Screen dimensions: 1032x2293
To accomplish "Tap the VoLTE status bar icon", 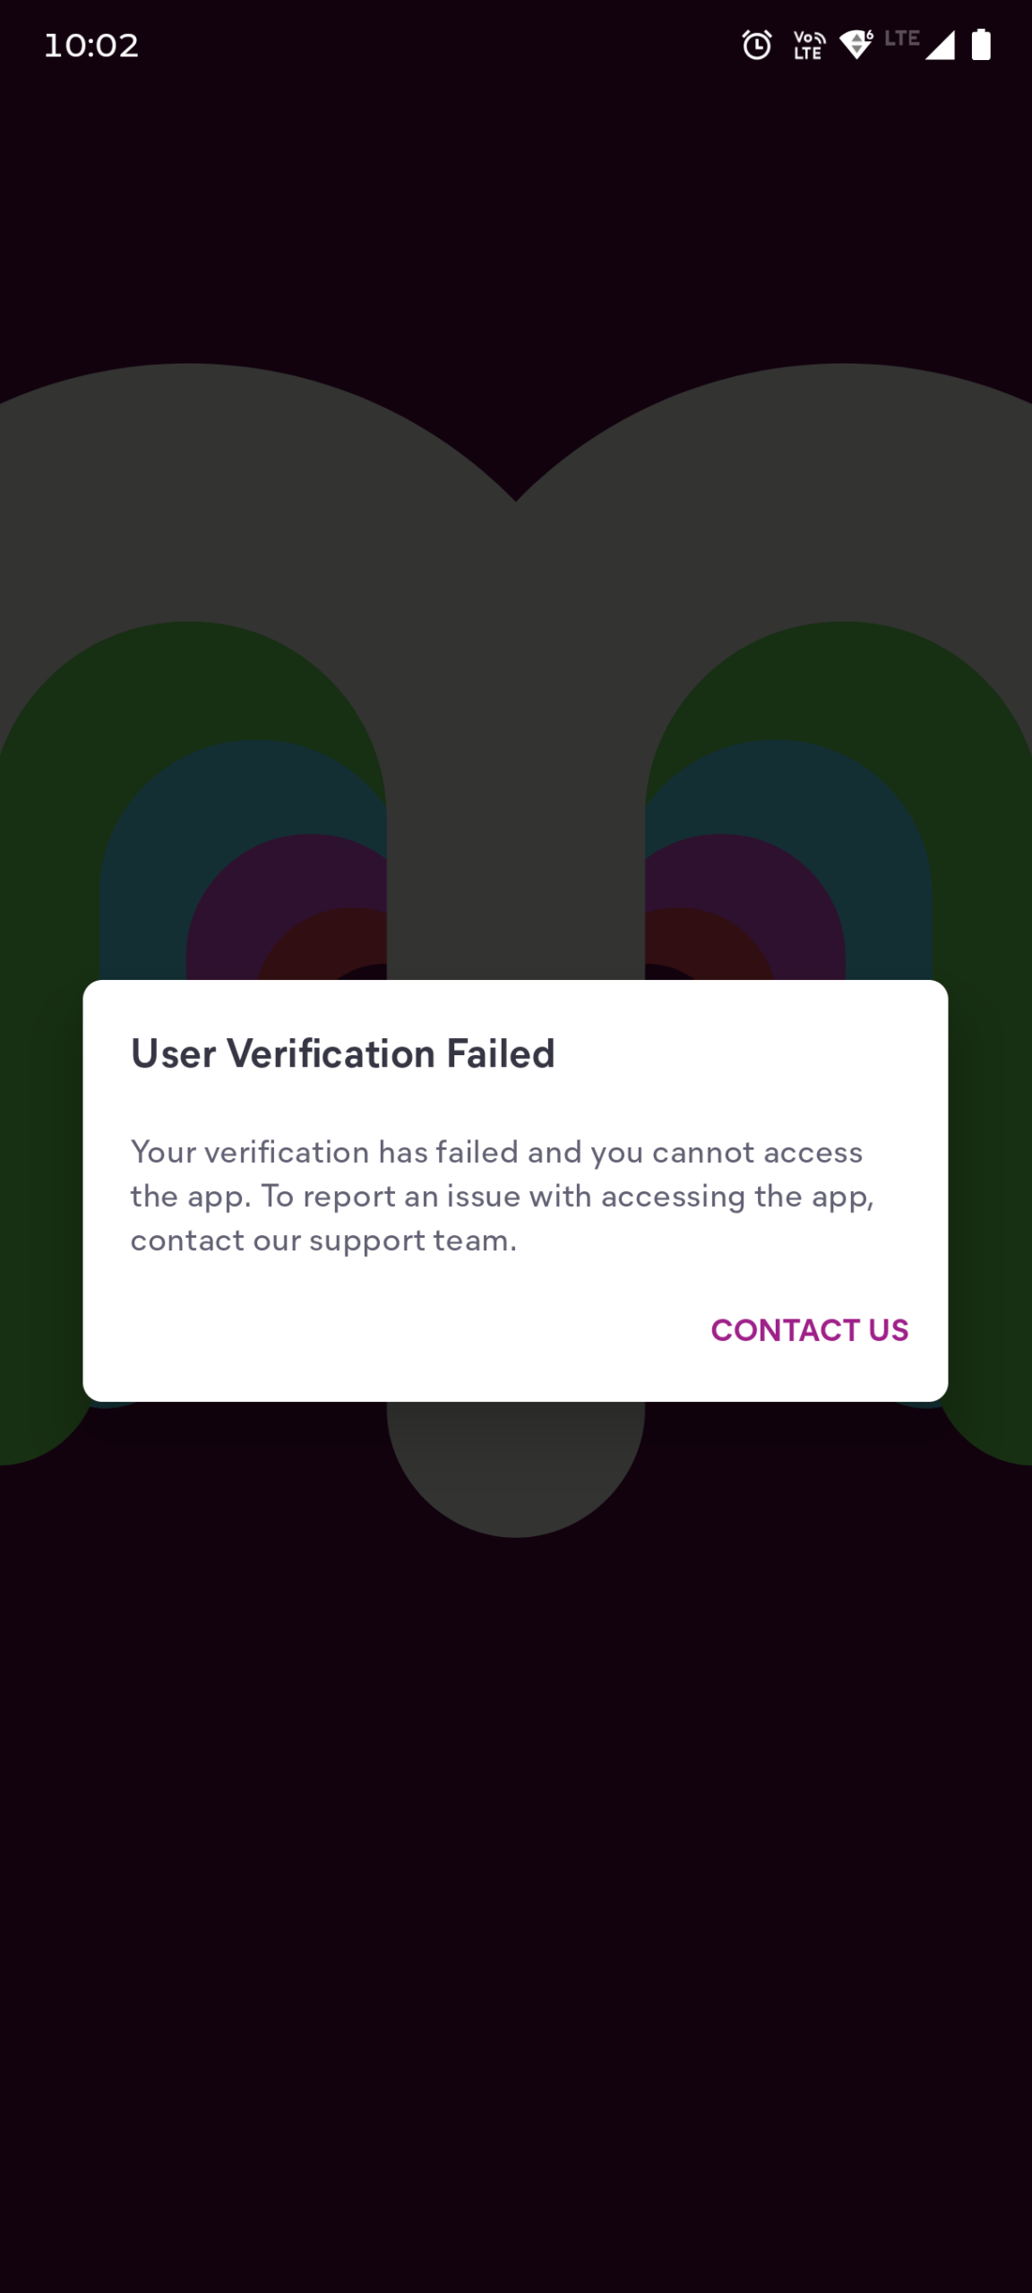I will pyautogui.click(x=808, y=45).
